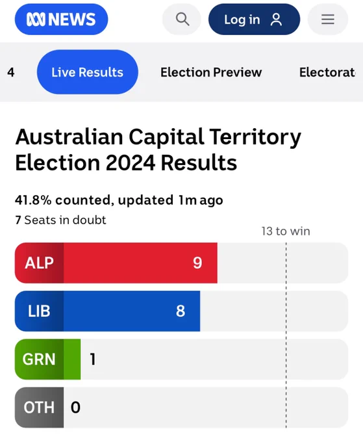
Task: Click the Australian Capital Territory Election heading
Action: [158, 149]
